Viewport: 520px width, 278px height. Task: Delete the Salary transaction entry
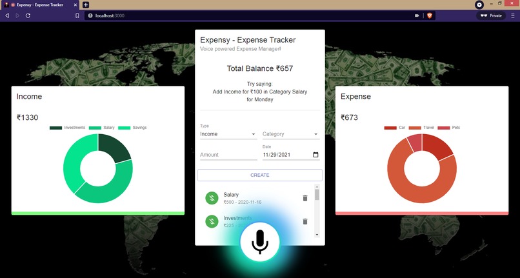click(305, 198)
